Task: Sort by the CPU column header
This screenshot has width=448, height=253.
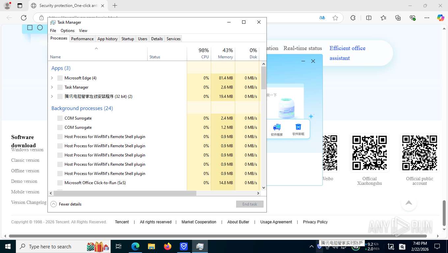Action: (199, 53)
